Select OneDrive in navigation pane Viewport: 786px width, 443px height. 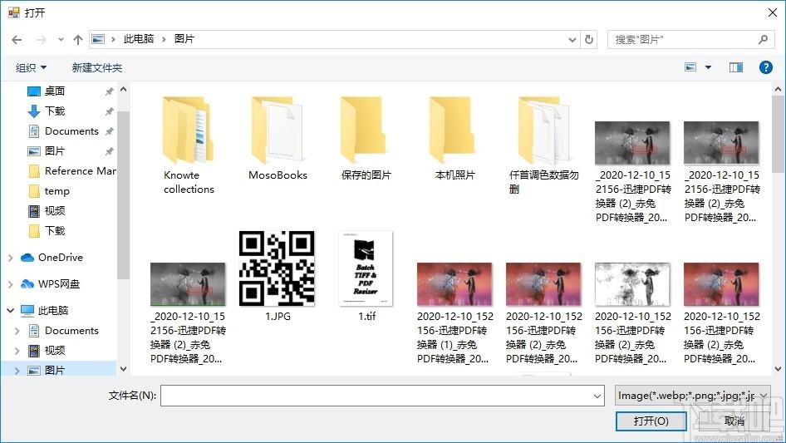click(x=60, y=258)
